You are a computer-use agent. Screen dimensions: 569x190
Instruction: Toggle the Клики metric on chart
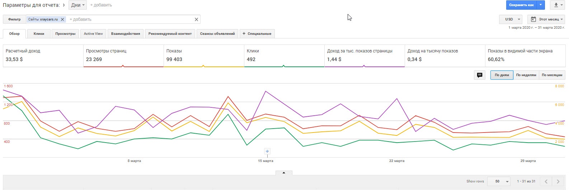[x=284, y=56]
